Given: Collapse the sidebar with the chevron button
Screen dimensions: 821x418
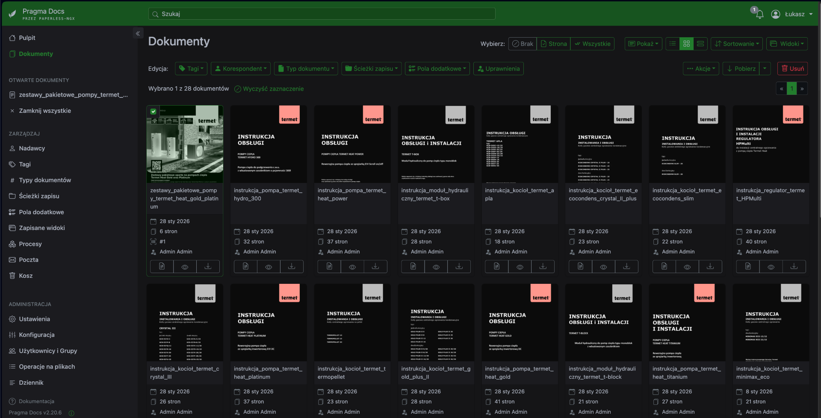Looking at the screenshot, I should [x=138, y=33].
